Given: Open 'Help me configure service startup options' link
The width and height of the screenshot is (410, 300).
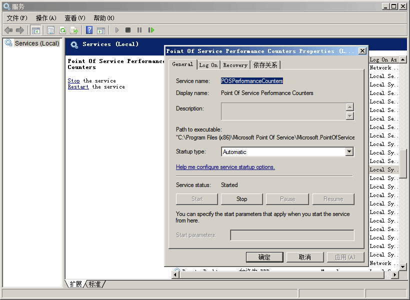Looking at the screenshot, I should (225, 167).
